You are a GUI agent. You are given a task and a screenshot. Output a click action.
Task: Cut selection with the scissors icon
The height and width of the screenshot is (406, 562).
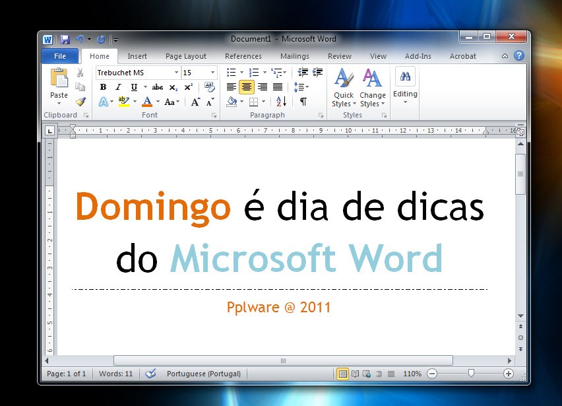point(80,73)
